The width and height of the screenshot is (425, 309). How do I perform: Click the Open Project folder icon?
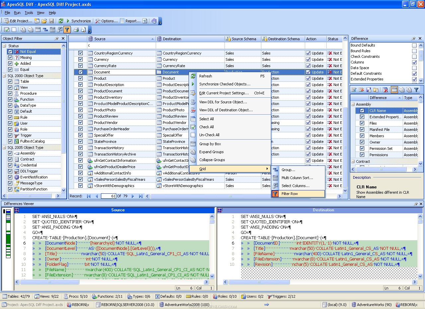click(44, 21)
